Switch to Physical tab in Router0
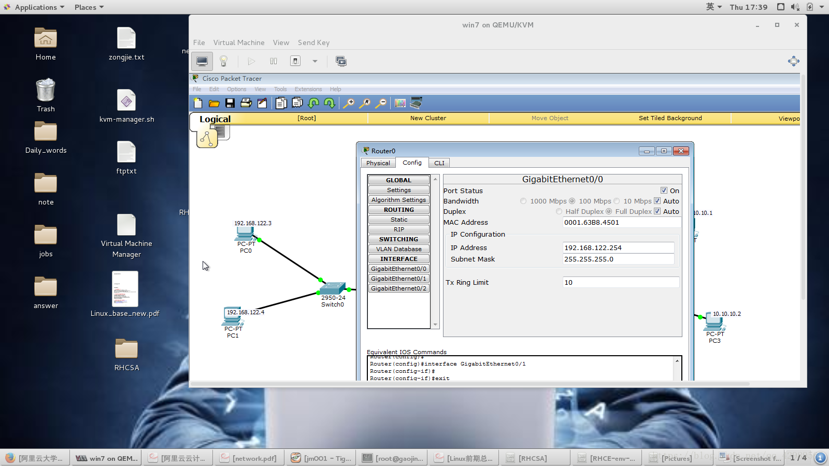Viewport: 829px width, 466px height. [378, 163]
